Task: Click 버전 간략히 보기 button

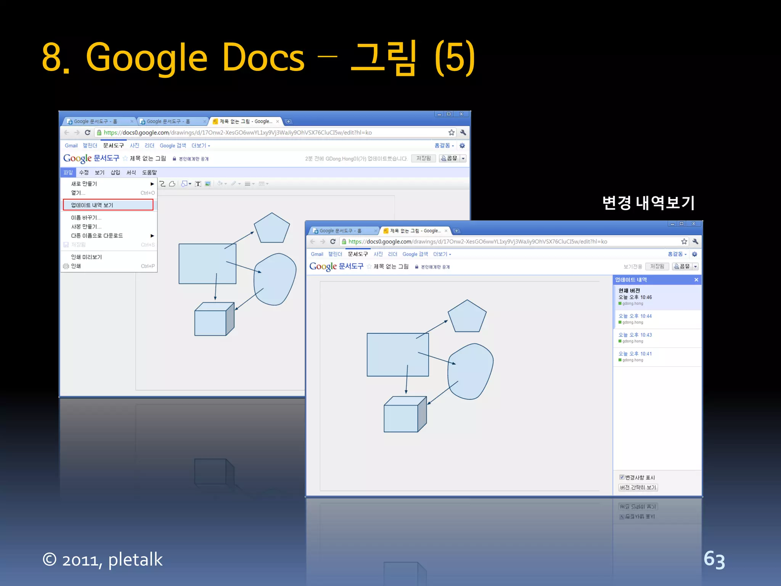Action: coord(638,487)
